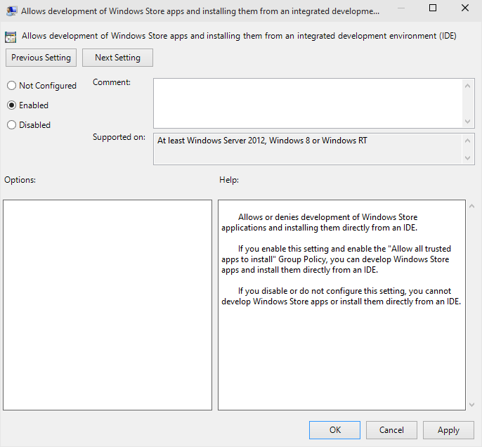Image resolution: width=482 pixels, height=447 pixels.
Task: Click inside the Comment text box
Action: tap(308, 103)
